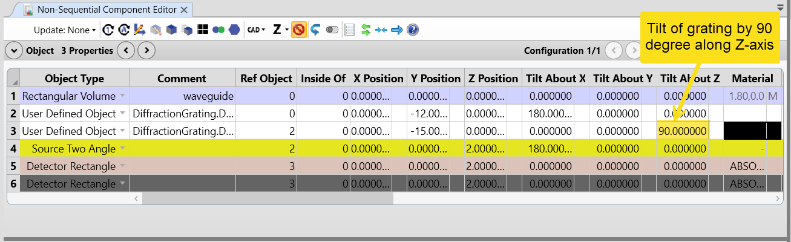Image resolution: width=791 pixels, height=242 pixels.
Task: Open help with the blue question mark icon
Action: 413,30
